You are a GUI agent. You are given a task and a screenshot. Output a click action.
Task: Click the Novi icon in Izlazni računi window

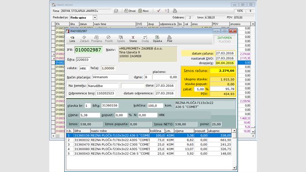pyautogui.click(x=143, y=11)
